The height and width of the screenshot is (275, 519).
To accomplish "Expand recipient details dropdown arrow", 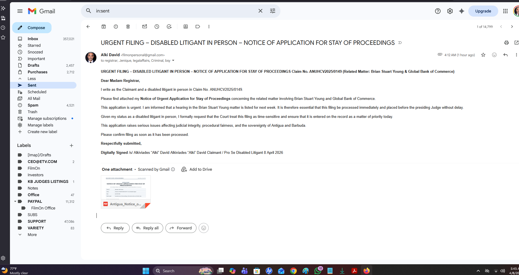I will pos(173,61).
